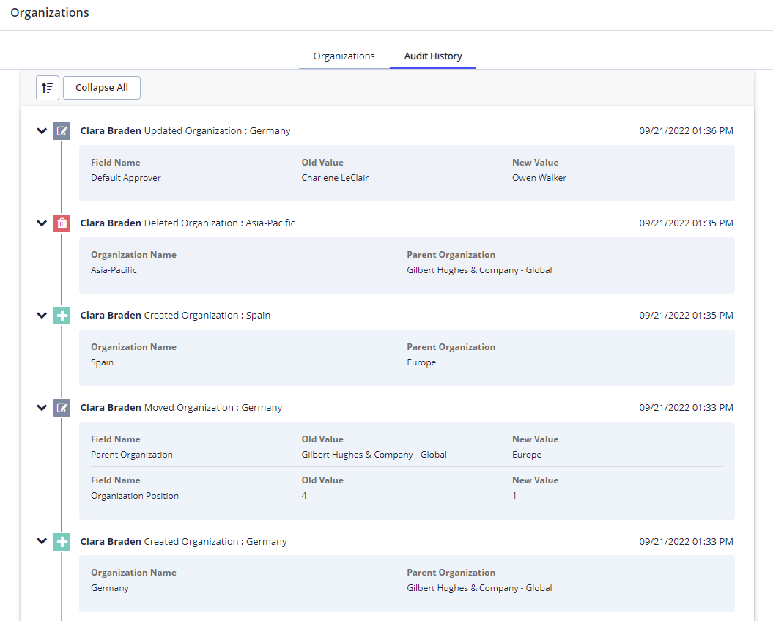Collapse the Deleted Organization Asia-Pacific entry
This screenshot has width=773, height=621.
click(42, 223)
